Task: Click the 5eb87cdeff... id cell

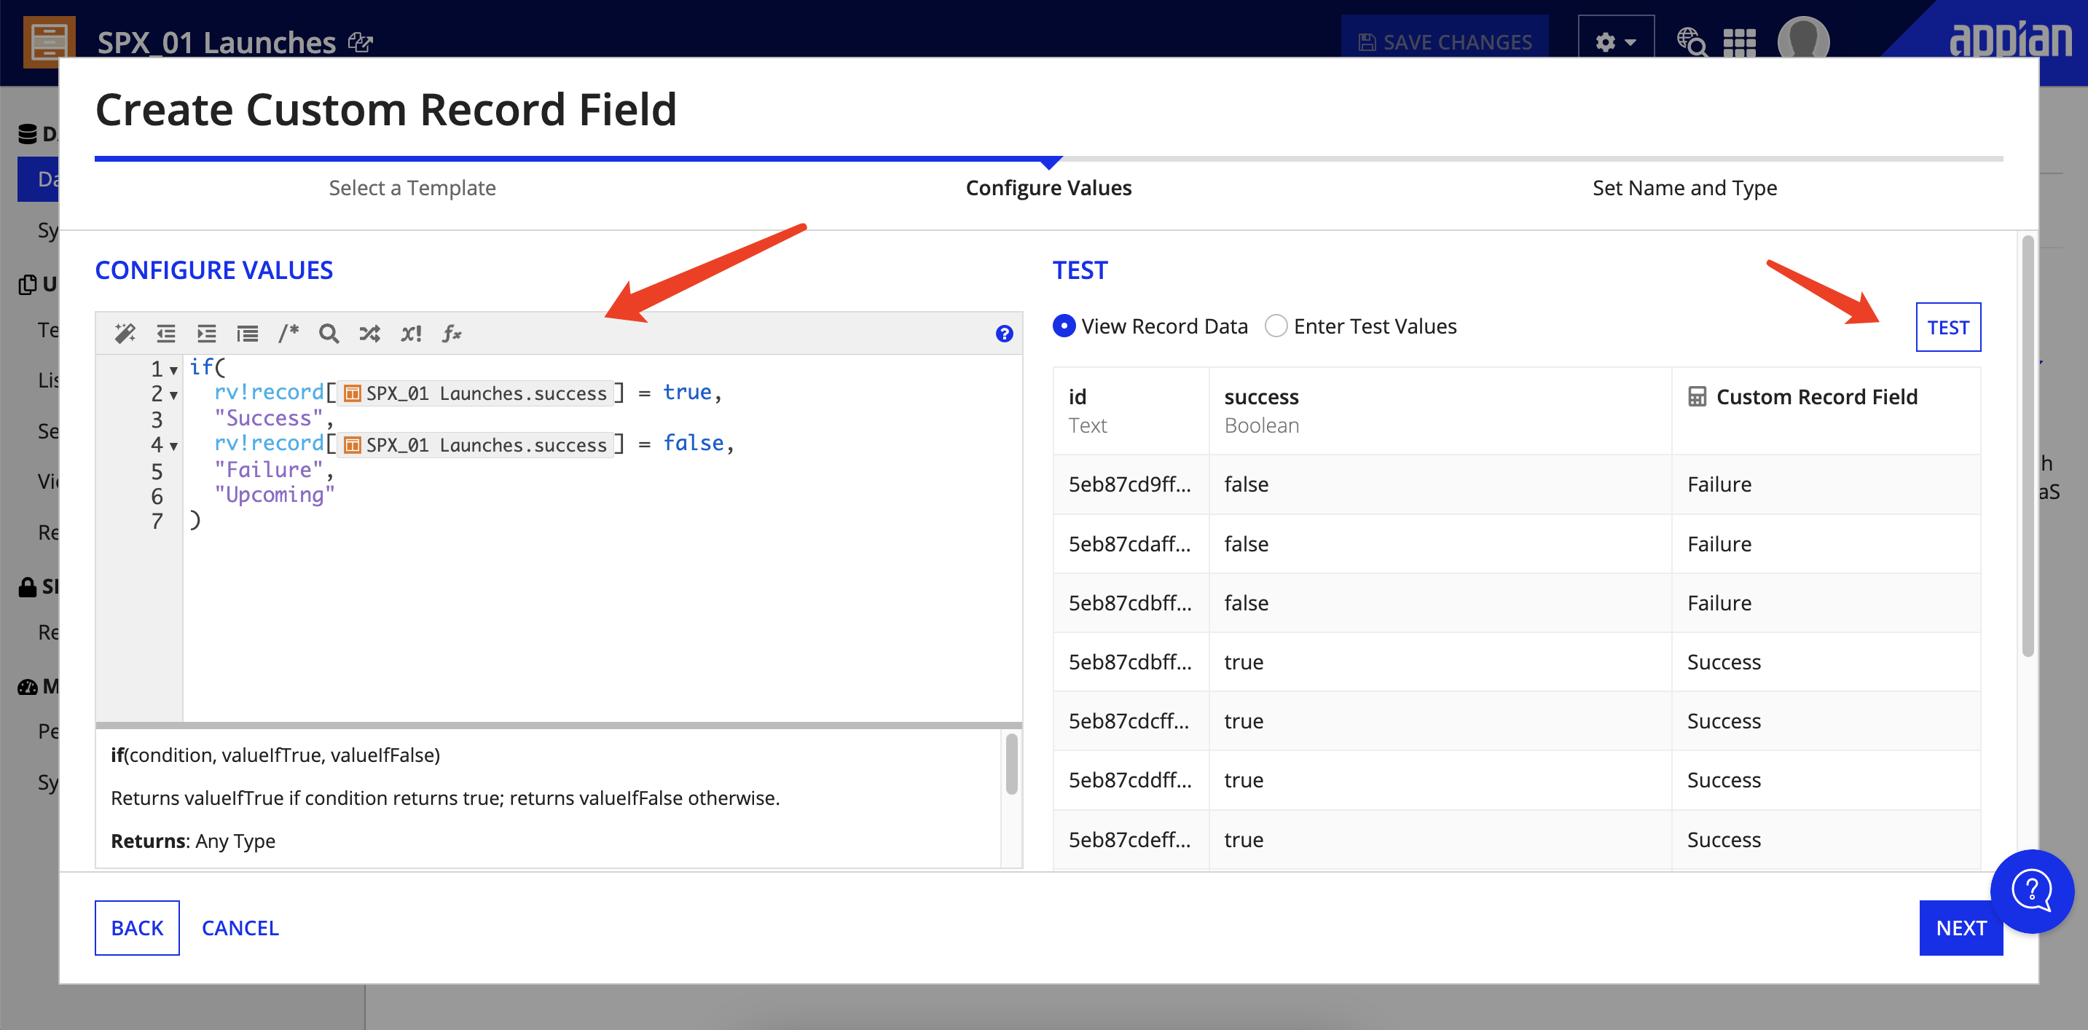Action: pyautogui.click(x=1130, y=840)
